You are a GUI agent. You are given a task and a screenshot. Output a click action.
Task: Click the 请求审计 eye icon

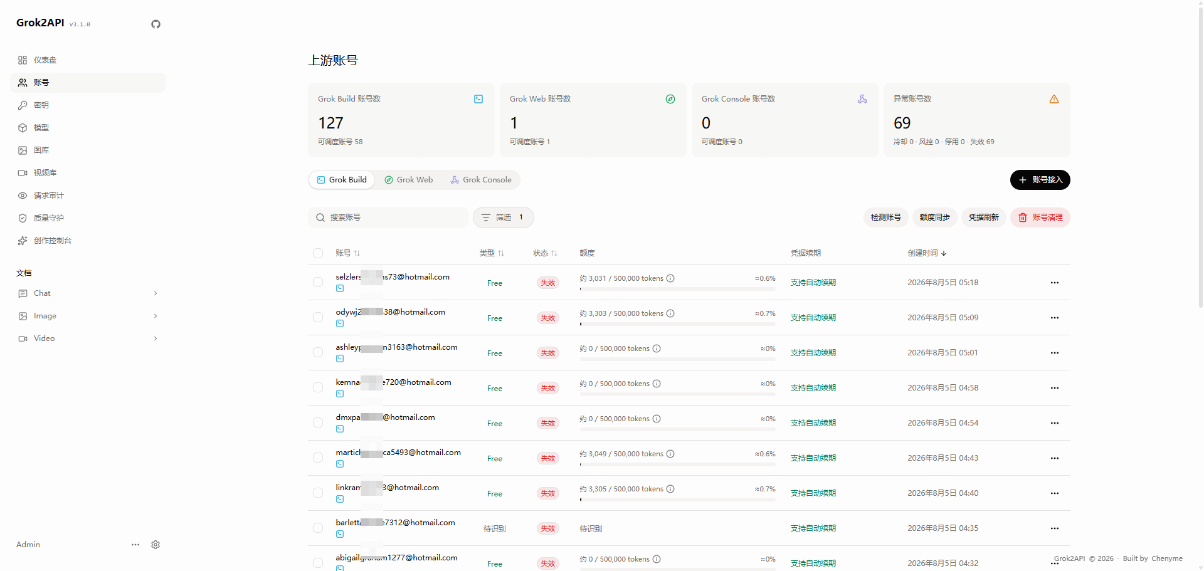pos(23,196)
